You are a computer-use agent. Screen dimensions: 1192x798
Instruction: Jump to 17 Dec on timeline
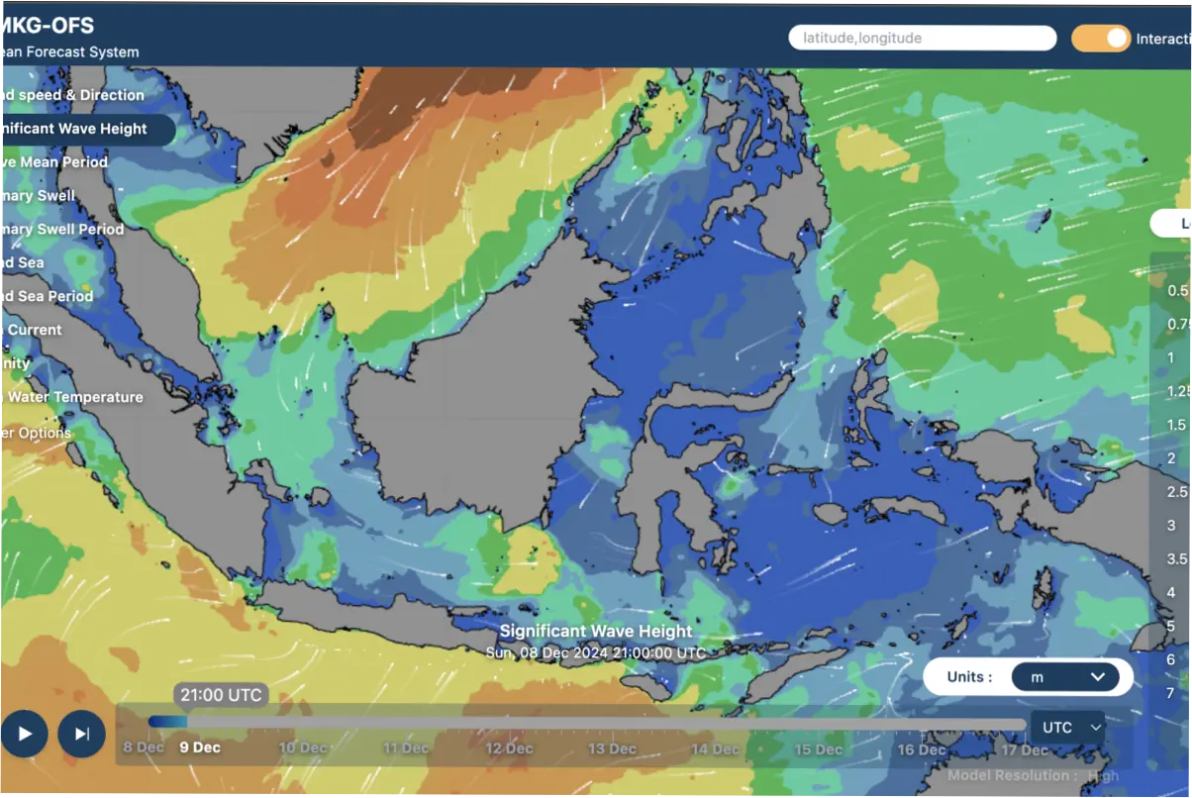pyautogui.click(x=1024, y=749)
